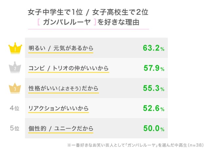The height and width of the screenshot is (153, 210).
Task: Click the コンビ / トリオの仲がいいから reason
Action: point(68,68)
